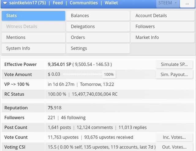Click the Voting CSI label
This screenshot has width=196, height=151.
coord(15,147)
